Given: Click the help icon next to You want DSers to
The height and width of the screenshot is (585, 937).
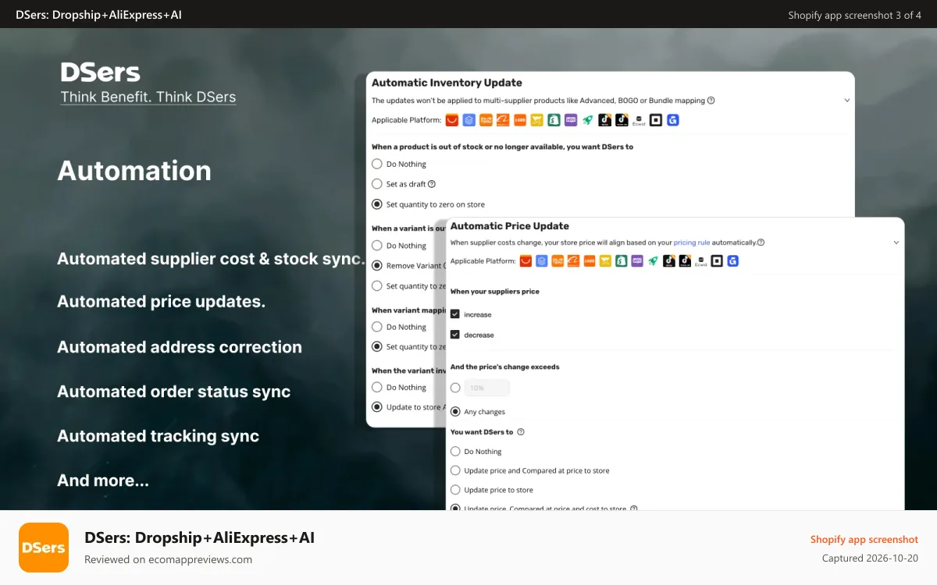Looking at the screenshot, I should 521,431.
